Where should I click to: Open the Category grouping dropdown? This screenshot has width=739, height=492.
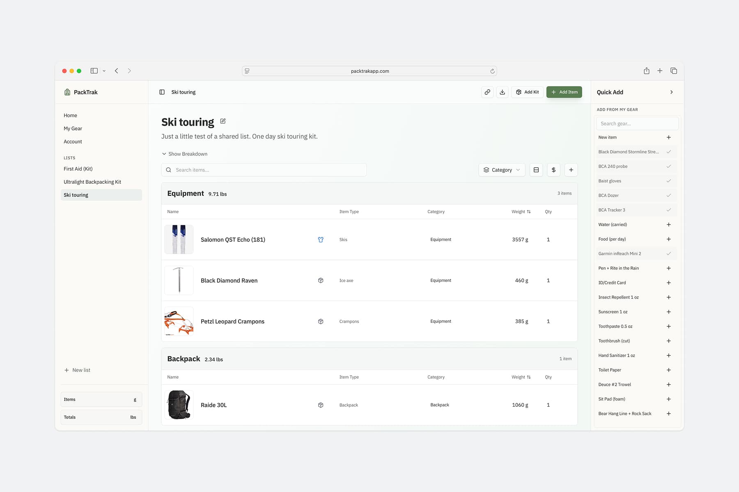[x=501, y=170]
